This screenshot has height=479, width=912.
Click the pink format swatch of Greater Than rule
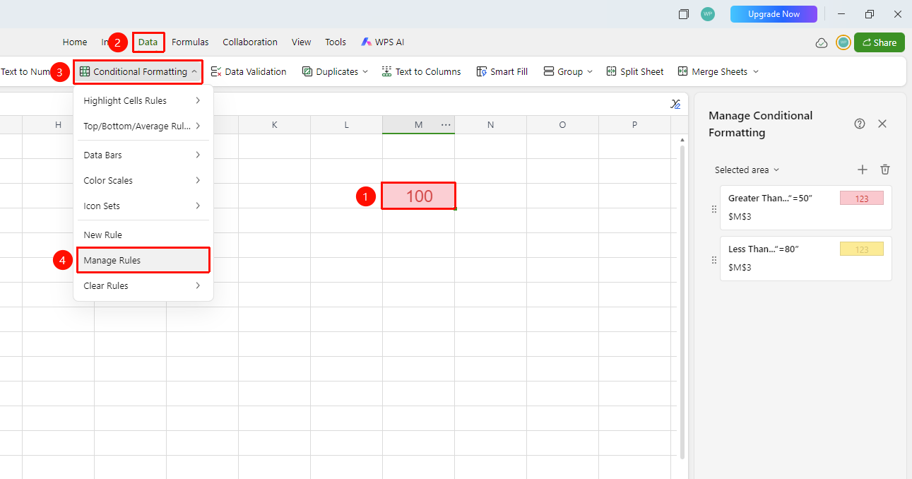point(861,199)
